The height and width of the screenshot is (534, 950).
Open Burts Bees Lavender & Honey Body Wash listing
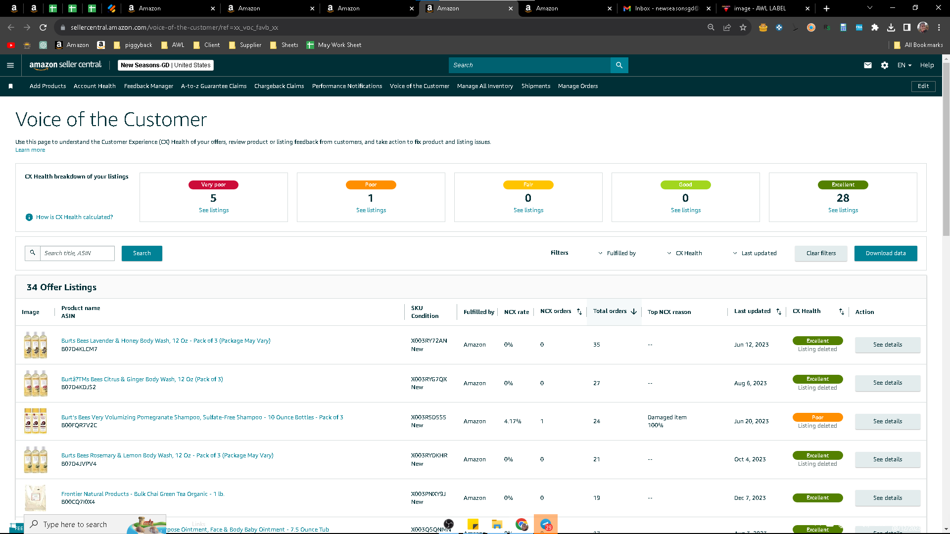(166, 341)
